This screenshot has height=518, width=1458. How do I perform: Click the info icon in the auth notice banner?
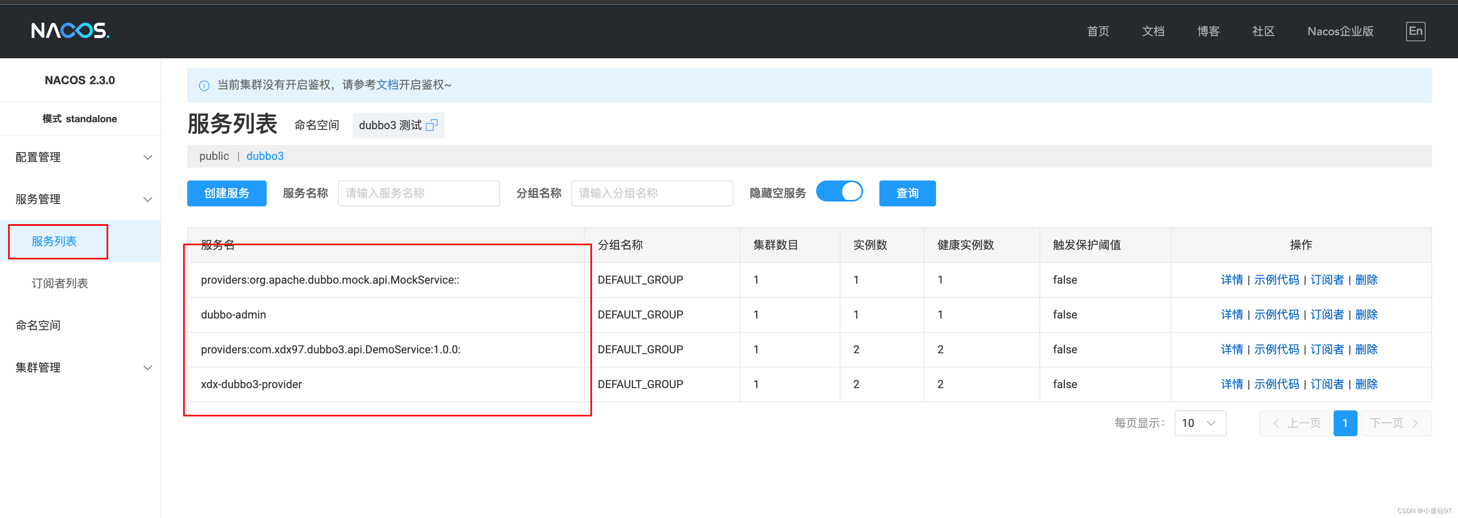[204, 85]
